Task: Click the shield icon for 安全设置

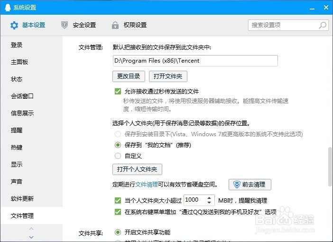Action: 65,25
